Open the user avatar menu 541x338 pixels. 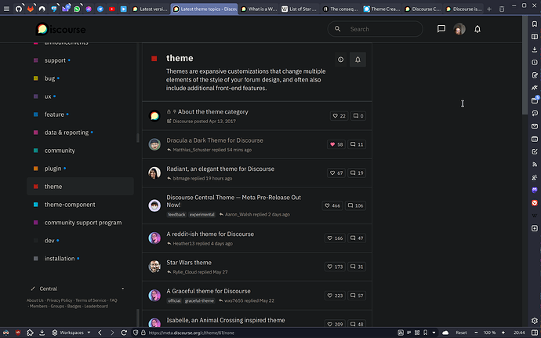coord(459,29)
